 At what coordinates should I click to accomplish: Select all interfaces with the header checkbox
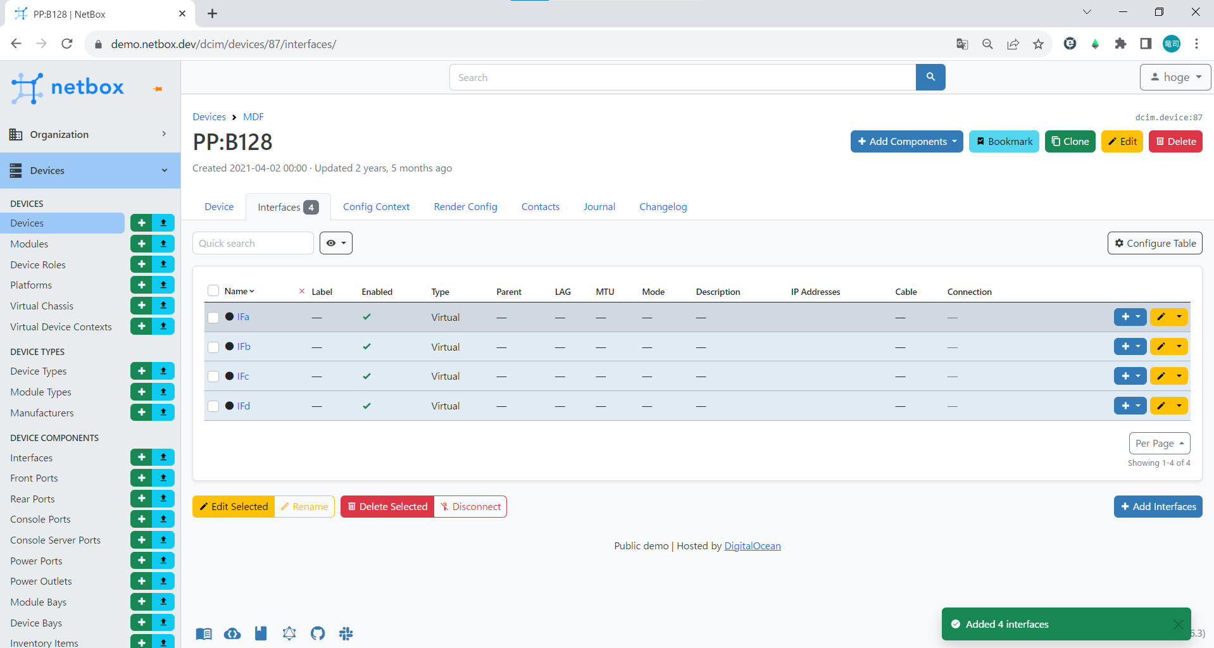click(x=213, y=290)
